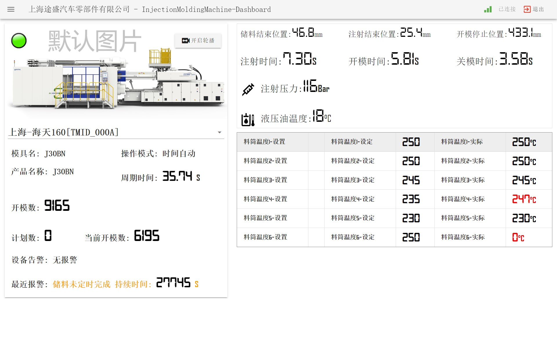Select the 料筒温度1-设定 header cell

click(360, 142)
